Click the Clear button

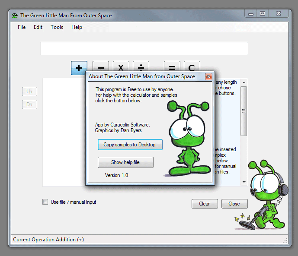tap(204, 204)
